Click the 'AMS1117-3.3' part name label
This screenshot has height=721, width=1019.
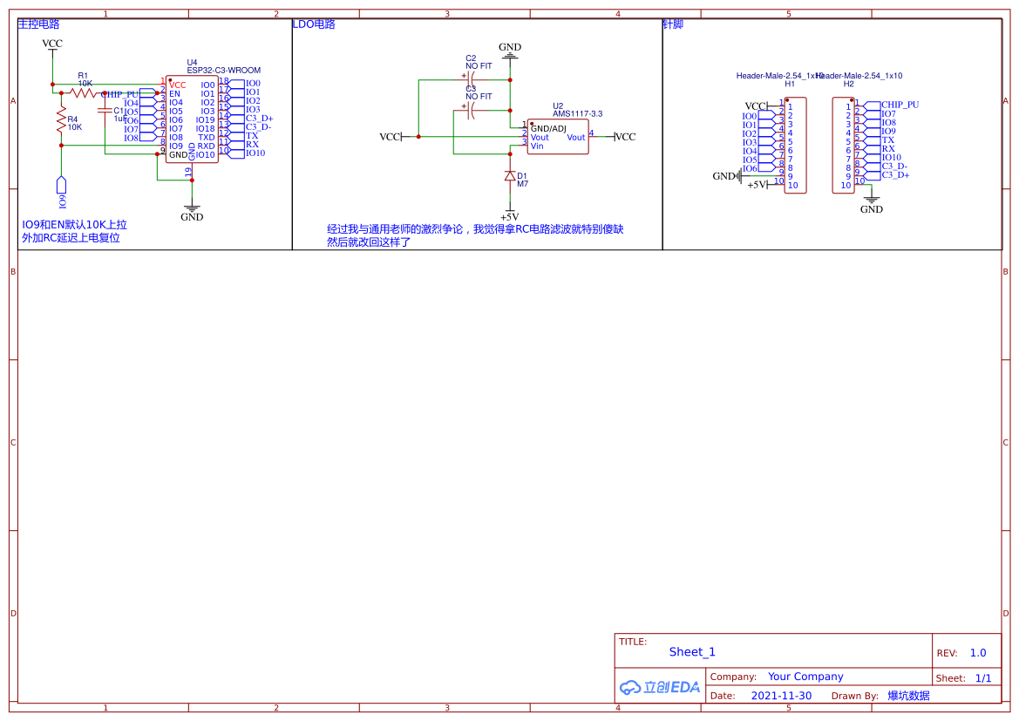pos(578,114)
